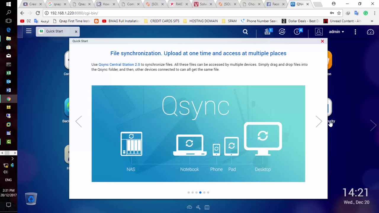Open event notifications info icon

click(298, 31)
